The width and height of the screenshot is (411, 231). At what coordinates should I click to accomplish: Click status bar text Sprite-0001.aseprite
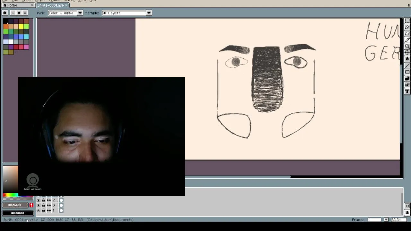[21, 220]
